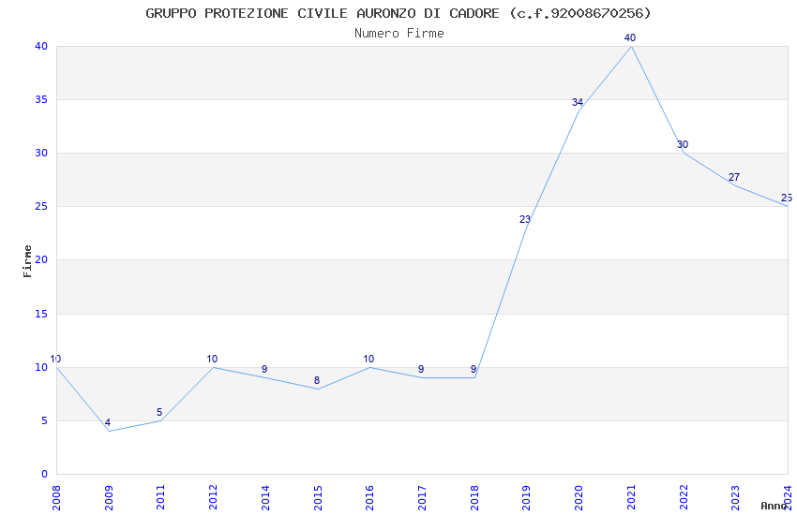Click data label 10 for year 2008

pyautogui.click(x=55, y=359)
